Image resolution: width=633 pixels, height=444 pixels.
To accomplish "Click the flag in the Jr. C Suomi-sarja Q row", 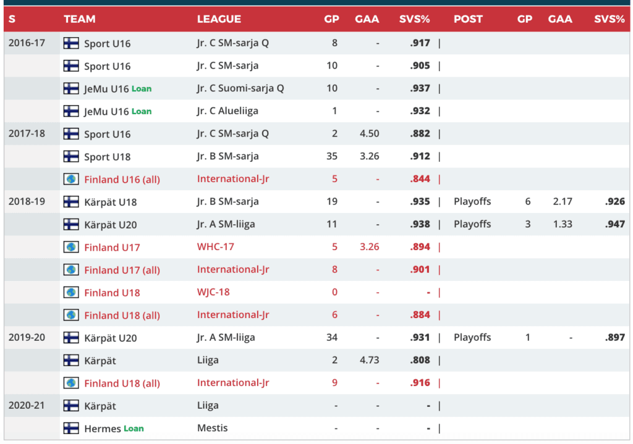I will click(x=71, y=88).
